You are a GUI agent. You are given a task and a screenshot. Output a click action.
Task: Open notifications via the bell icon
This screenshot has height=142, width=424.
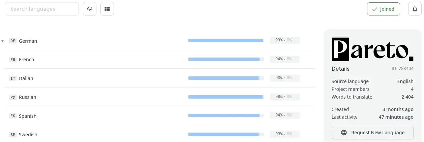[415, 9]
